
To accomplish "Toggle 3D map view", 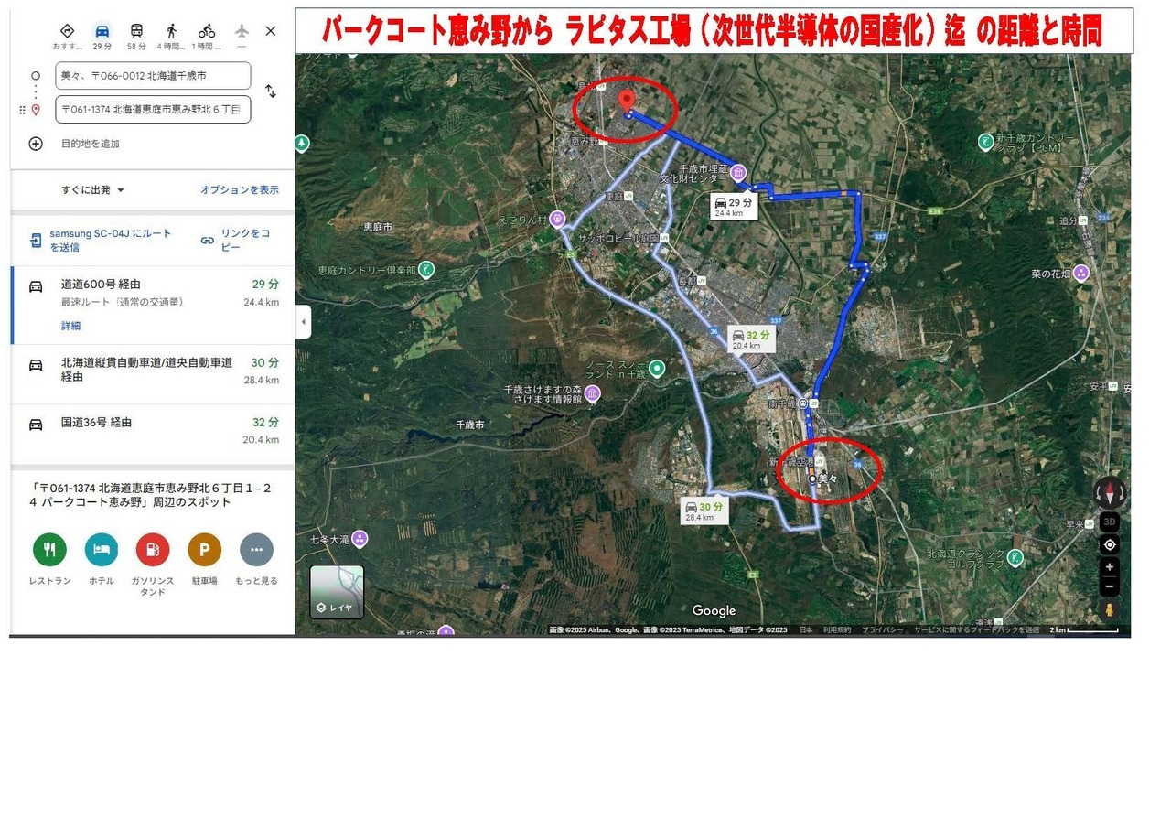I will click(x=1110, y=522).
